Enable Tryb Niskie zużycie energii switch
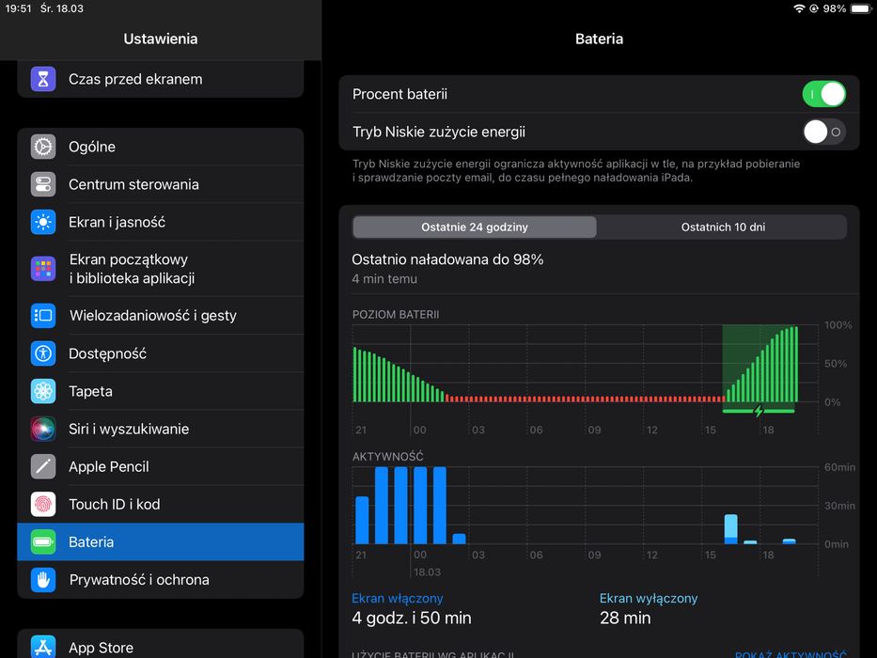Screen dimensions: 877x658 point(823,132)
